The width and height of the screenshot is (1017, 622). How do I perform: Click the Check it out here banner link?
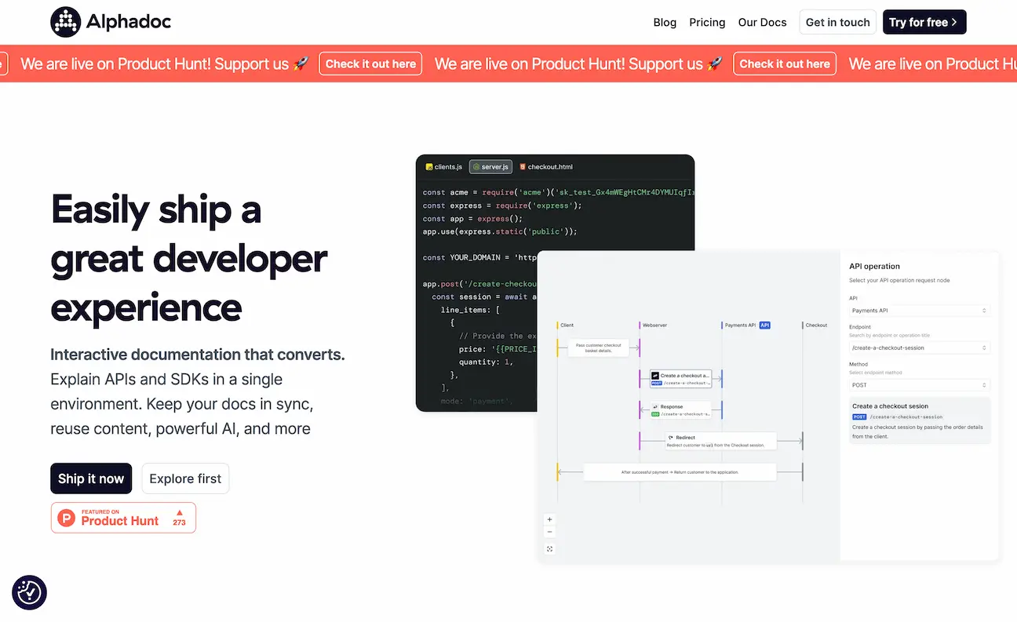370,64
